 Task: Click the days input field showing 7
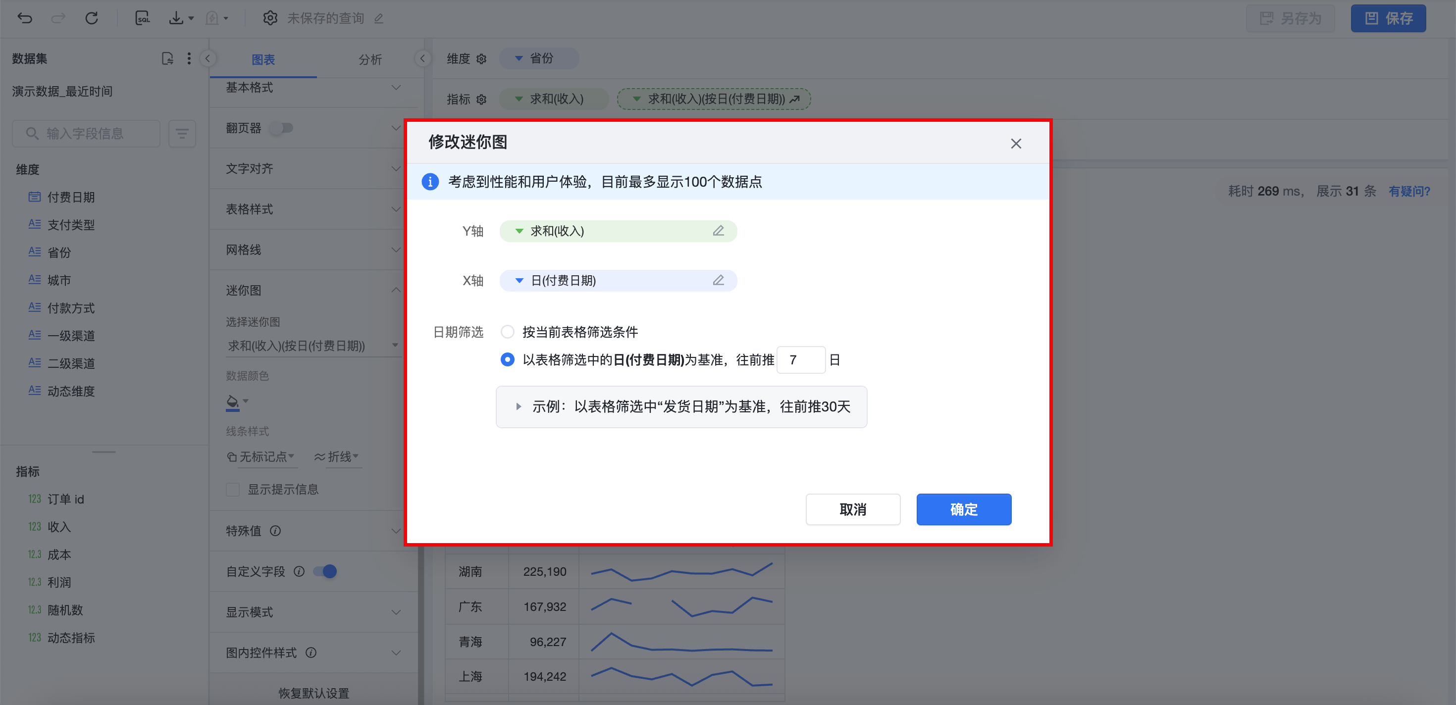(x=800, y=360)
